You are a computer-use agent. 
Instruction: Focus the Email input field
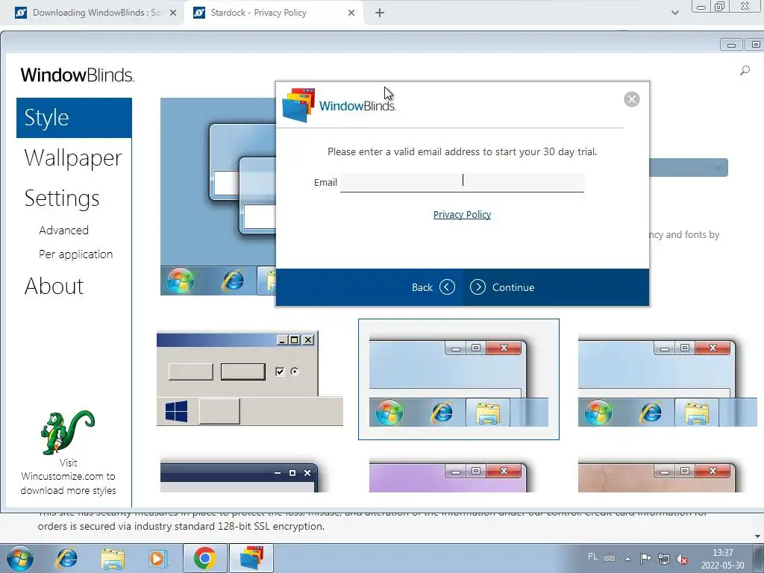click(462, 182)
